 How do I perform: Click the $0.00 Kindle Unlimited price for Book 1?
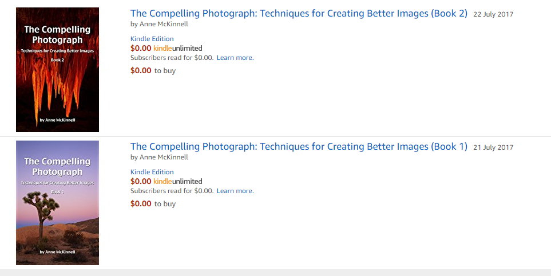click(141, 181)
